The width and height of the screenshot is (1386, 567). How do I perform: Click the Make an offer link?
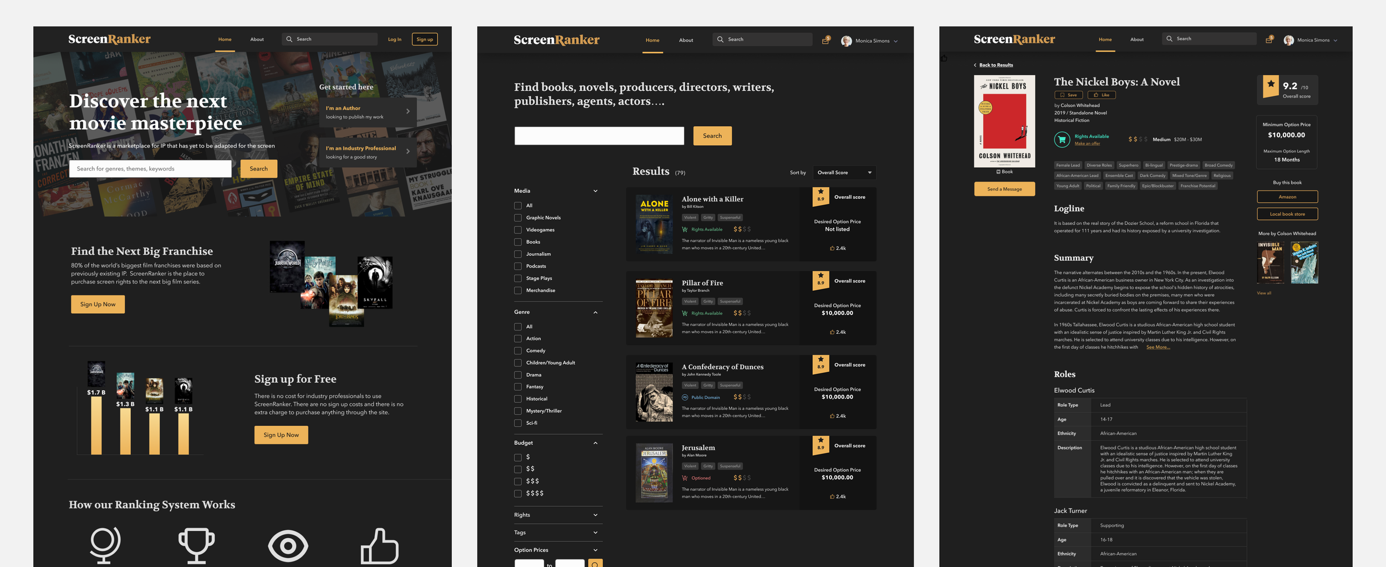(x=1087, y=143)
